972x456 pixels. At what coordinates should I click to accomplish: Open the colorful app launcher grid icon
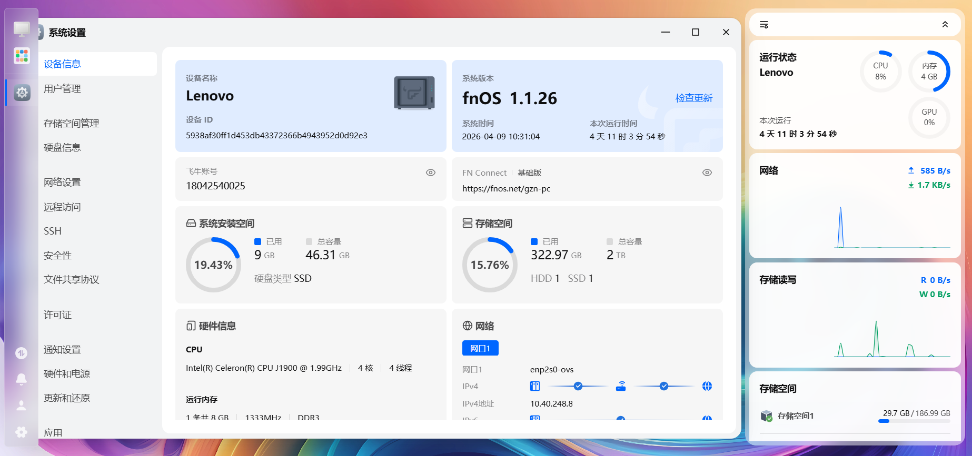22,55
